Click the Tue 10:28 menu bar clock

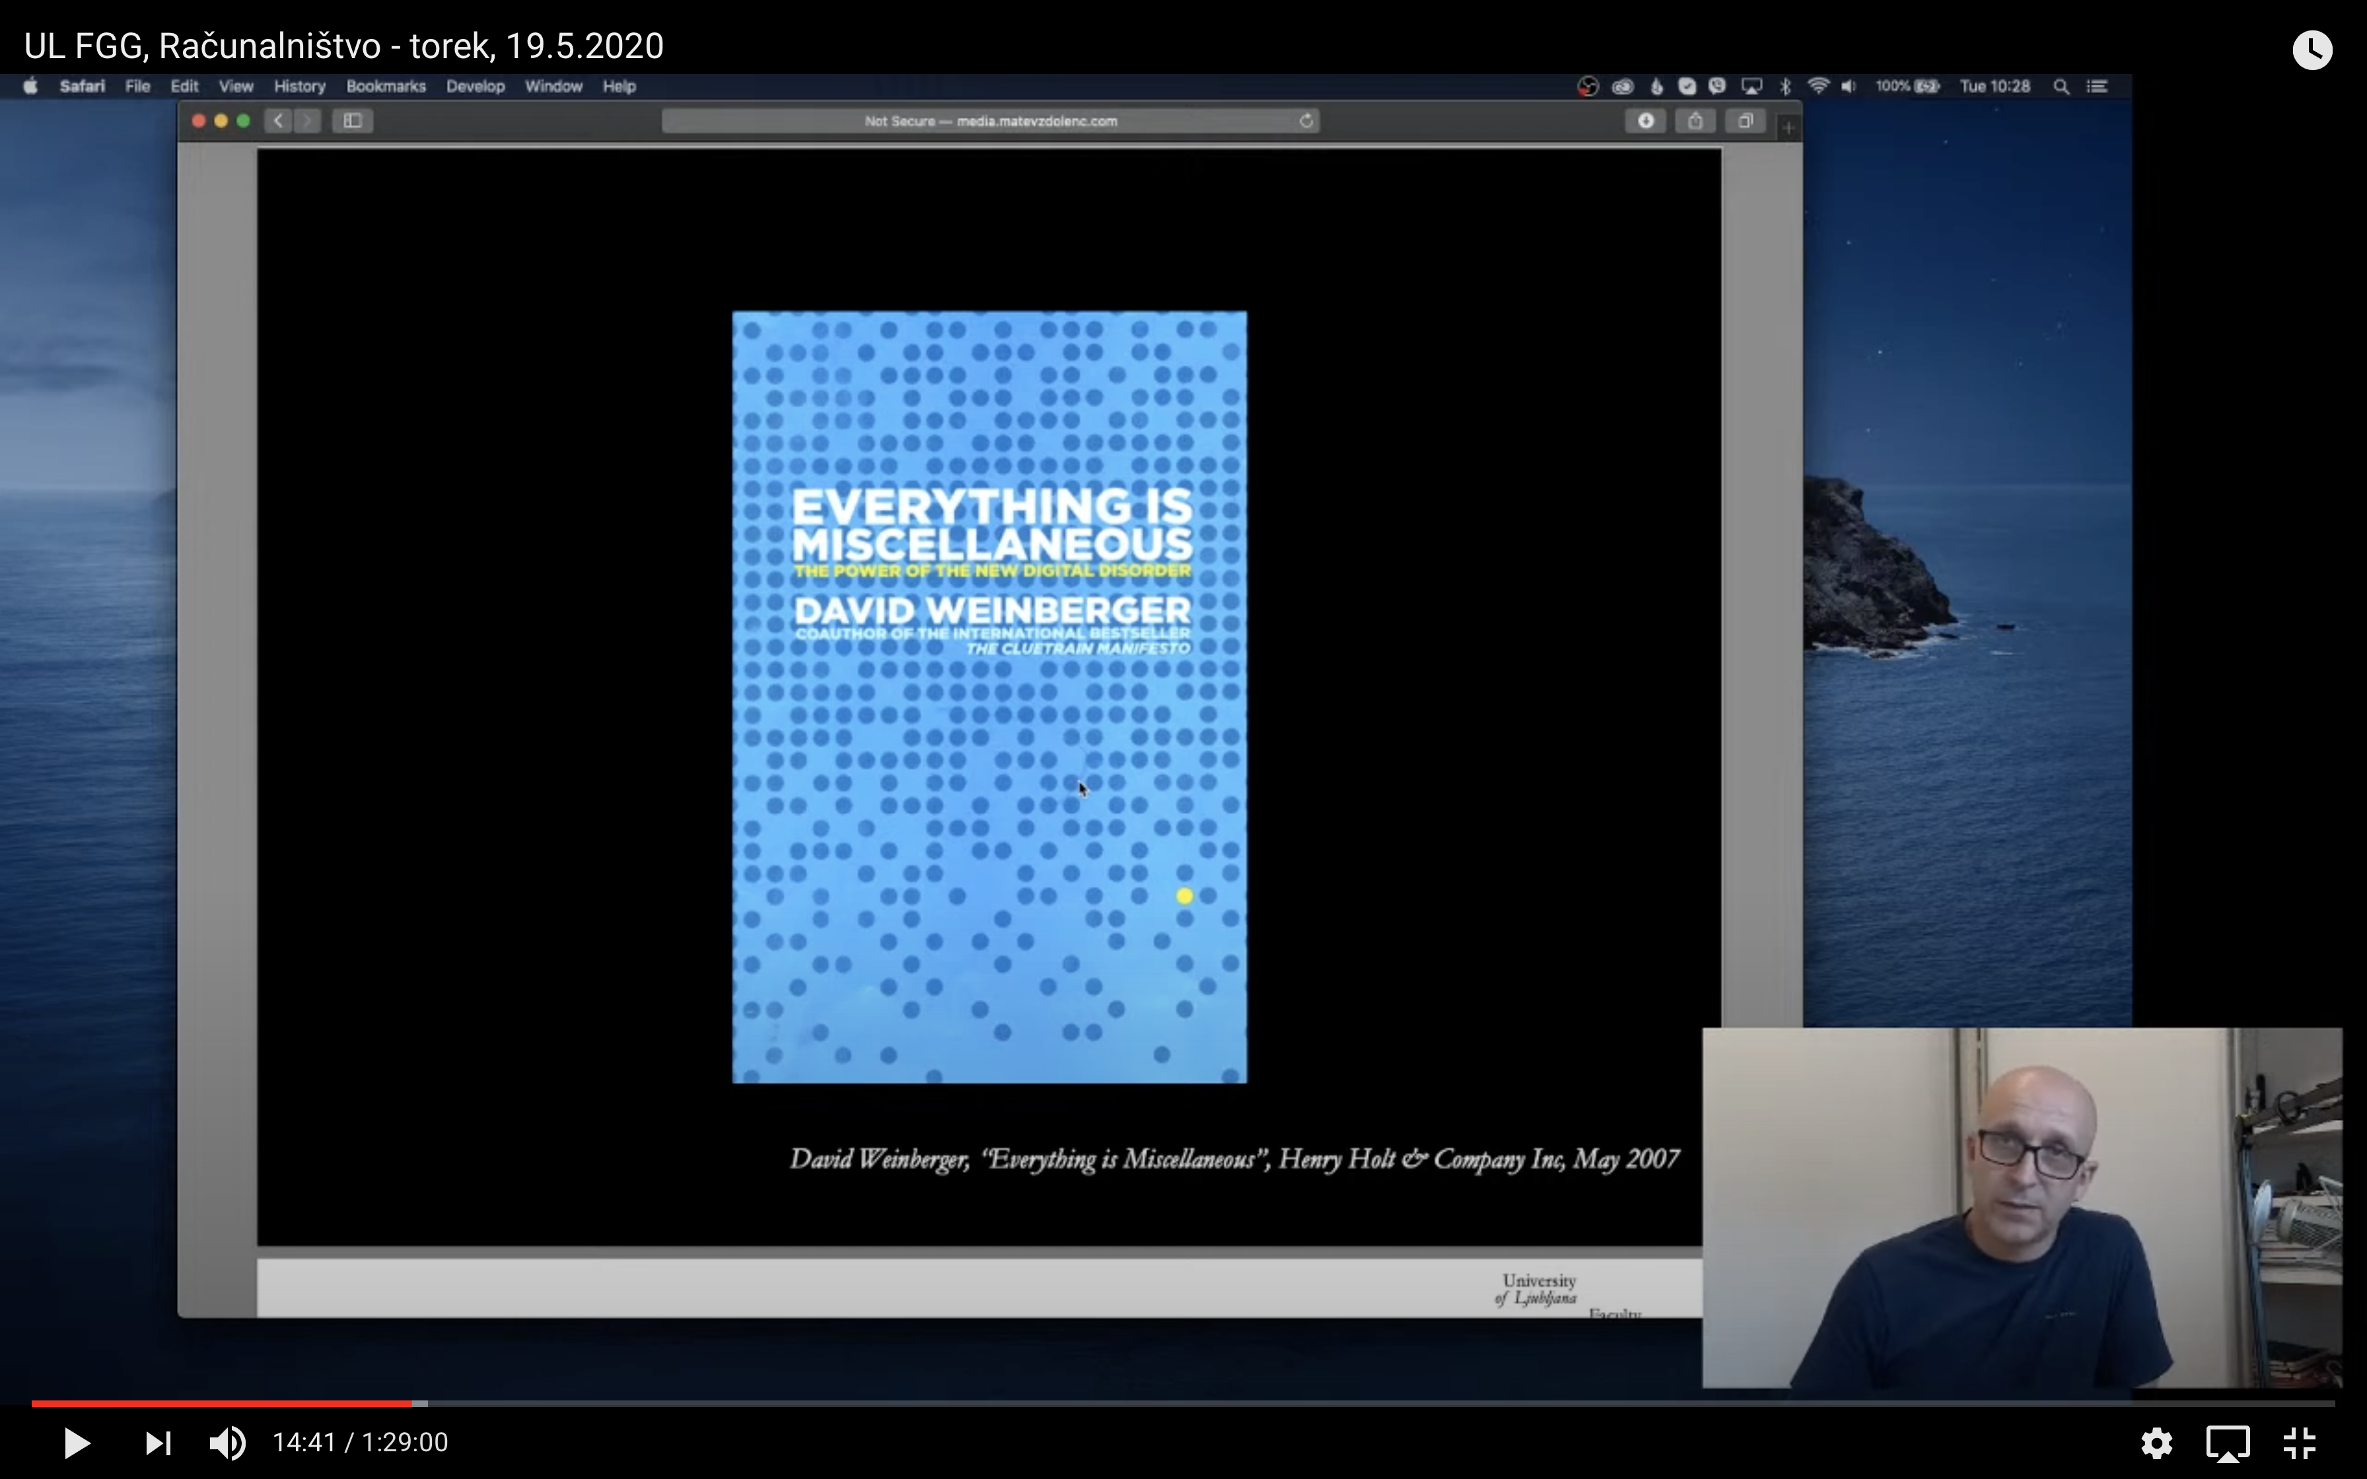point(1995,86)
